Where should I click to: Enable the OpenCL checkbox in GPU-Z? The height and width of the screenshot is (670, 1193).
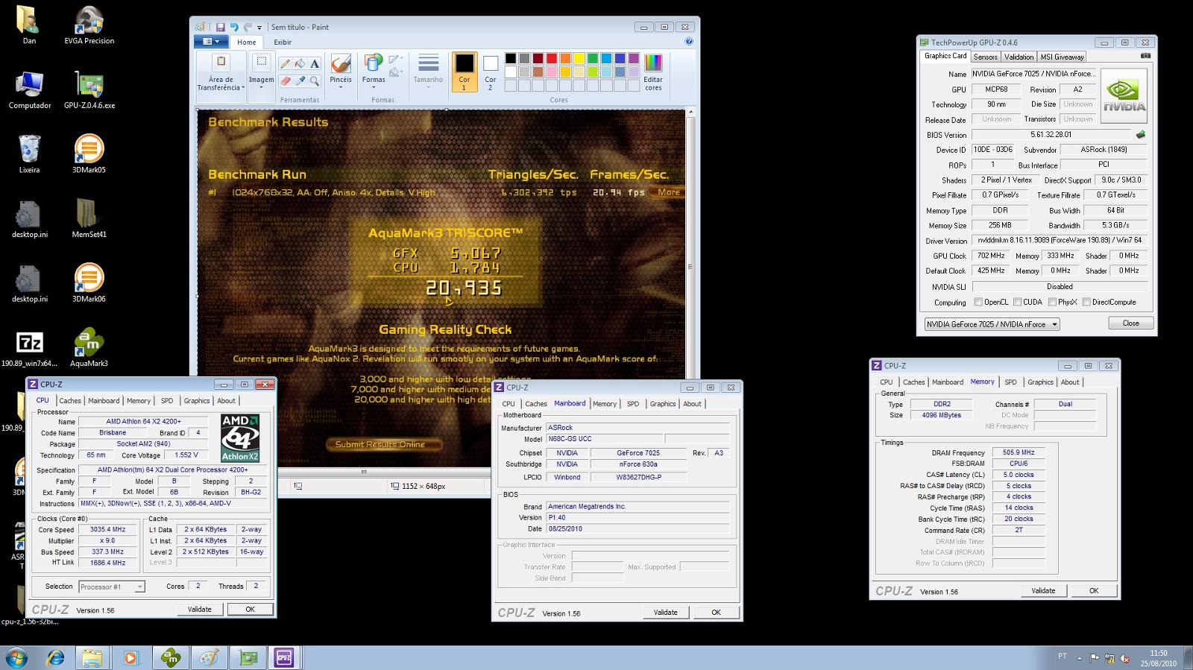click(x=979, y=302)
